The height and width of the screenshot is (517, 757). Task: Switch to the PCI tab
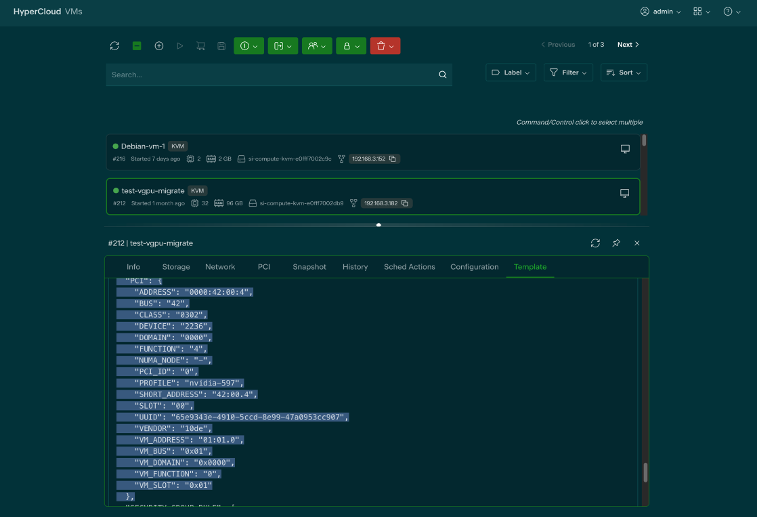pos(264,267)
